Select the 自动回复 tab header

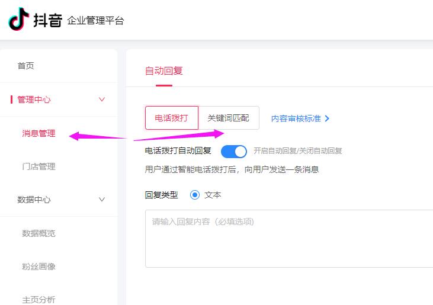164,71
